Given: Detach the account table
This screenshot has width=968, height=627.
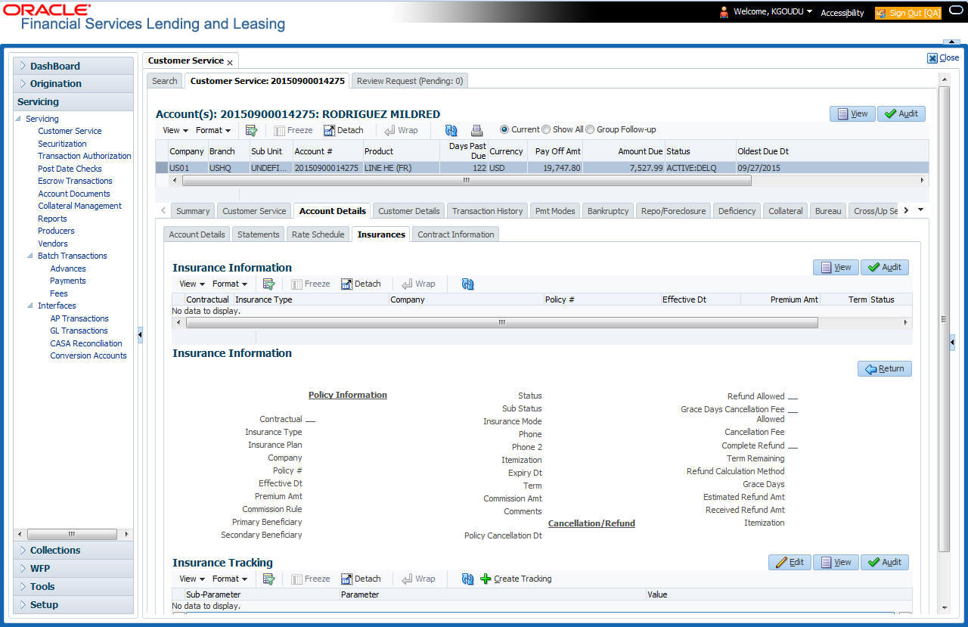Looking at the screenshot, I should pyautogui.click(x=344, y=130).
